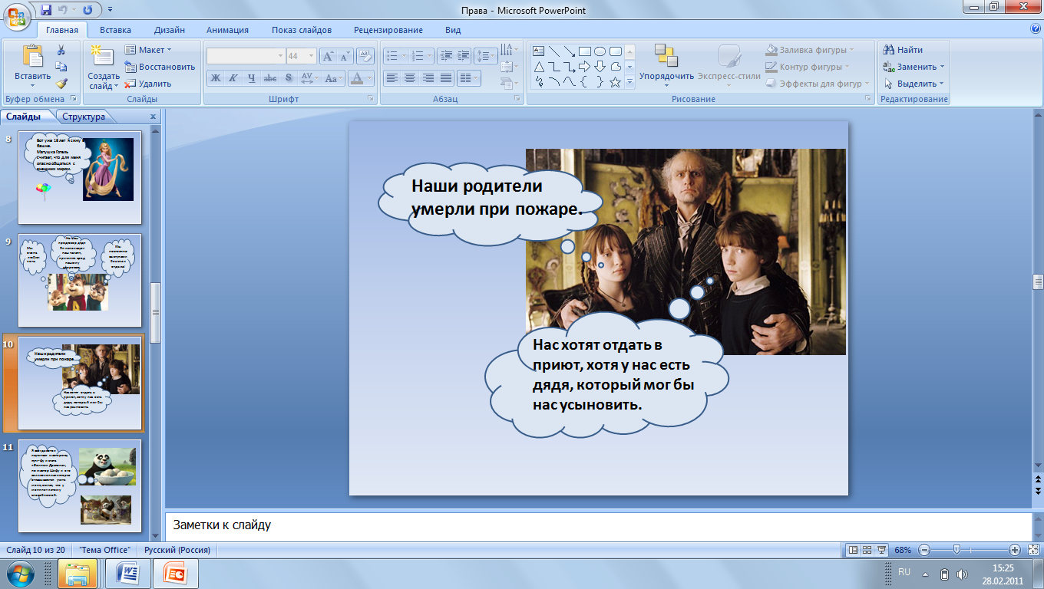This screenshot has width=1044, height=589.
Task: Open the Анимация ribbon tab
Action: [x=227, y=30]
